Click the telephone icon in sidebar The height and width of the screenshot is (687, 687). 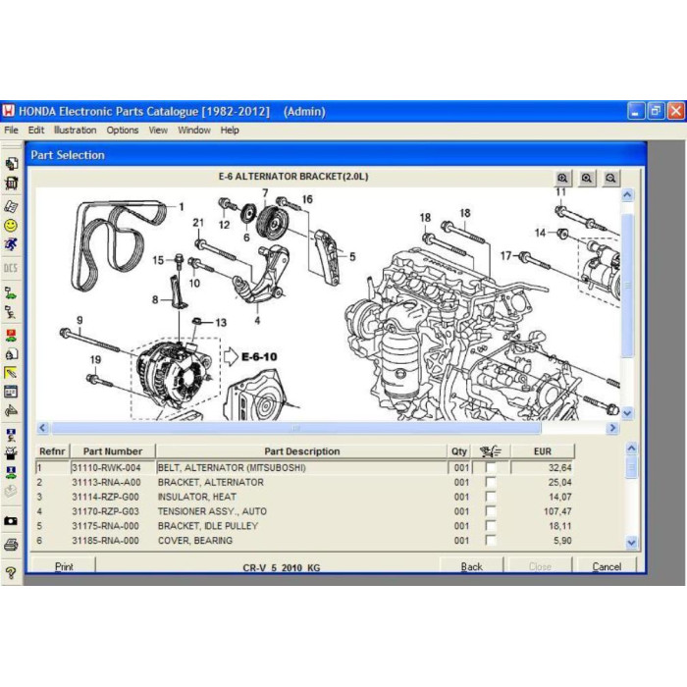12,206
